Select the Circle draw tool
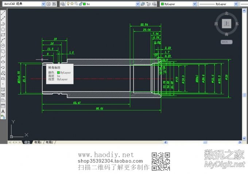 tap(3, 46)
